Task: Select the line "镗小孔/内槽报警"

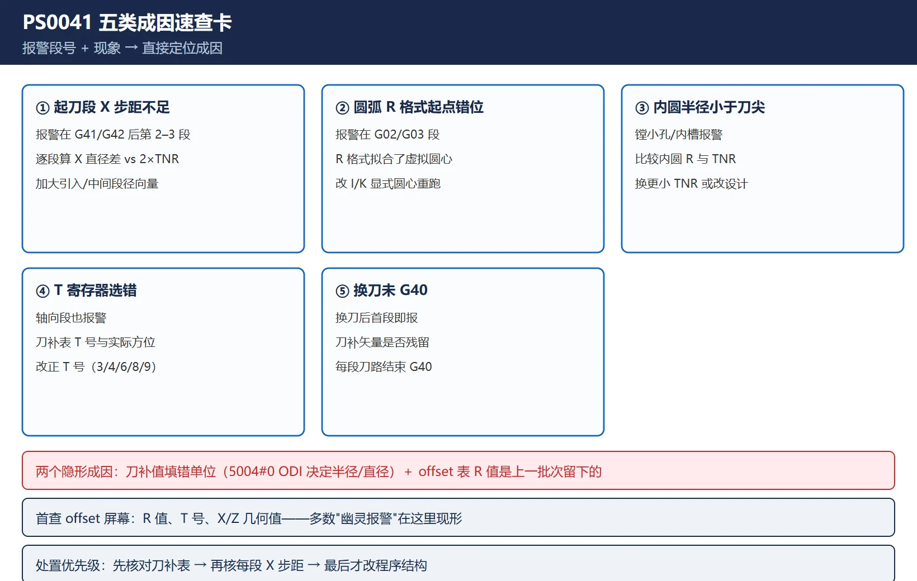Action: pyautogui.click(x=679, y=135)
